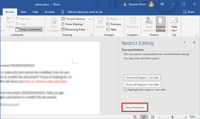This screenshot has width=200, height=119.
Task: Expand the Track Changes dropdown arrow
Action: click(59, 30)
